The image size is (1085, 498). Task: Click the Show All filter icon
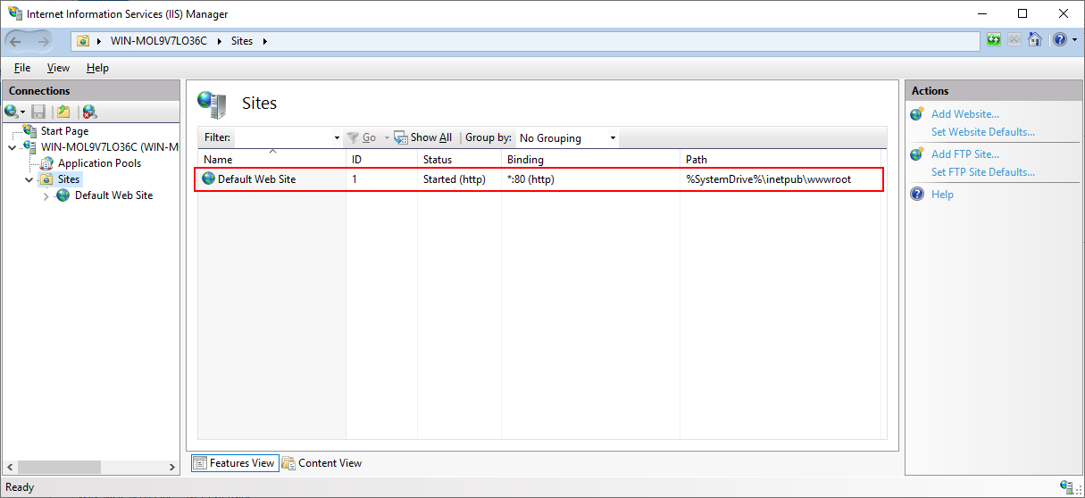pos(401,137)
